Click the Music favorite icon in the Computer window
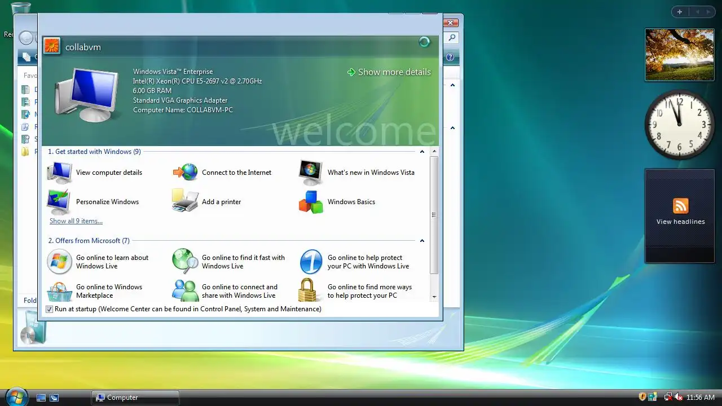This screenshot has height=406, width=722. [x=25, y=114]
